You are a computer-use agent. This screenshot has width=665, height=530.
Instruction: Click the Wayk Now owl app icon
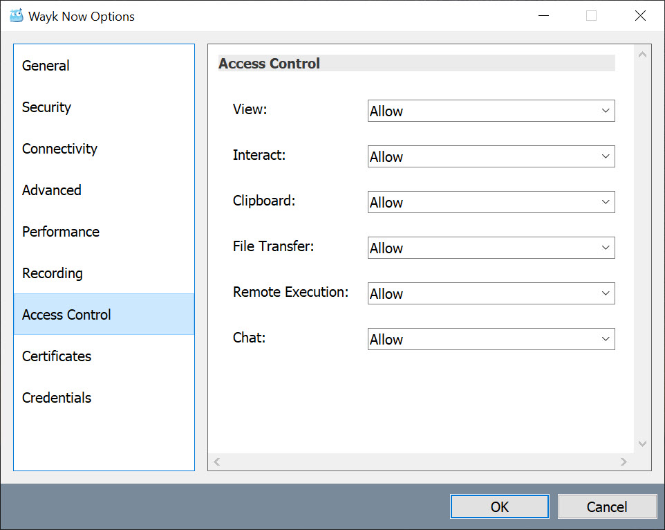(17, 16)
